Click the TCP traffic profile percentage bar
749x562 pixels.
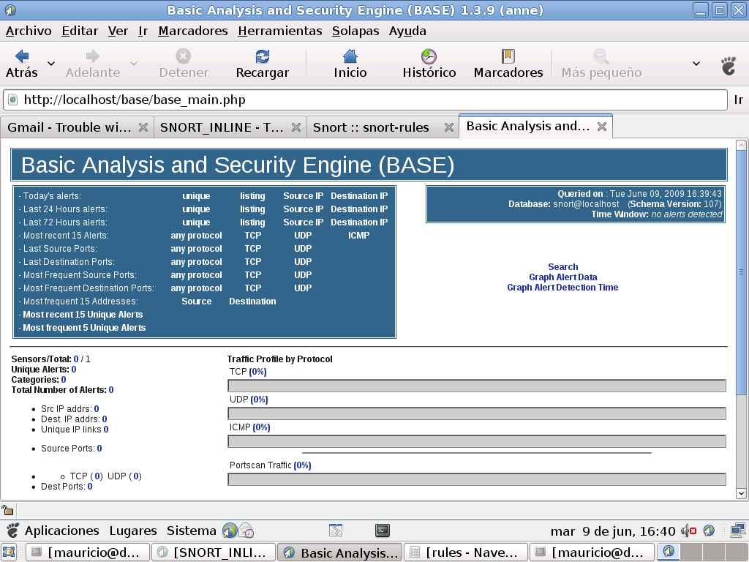tap(477, 386)
